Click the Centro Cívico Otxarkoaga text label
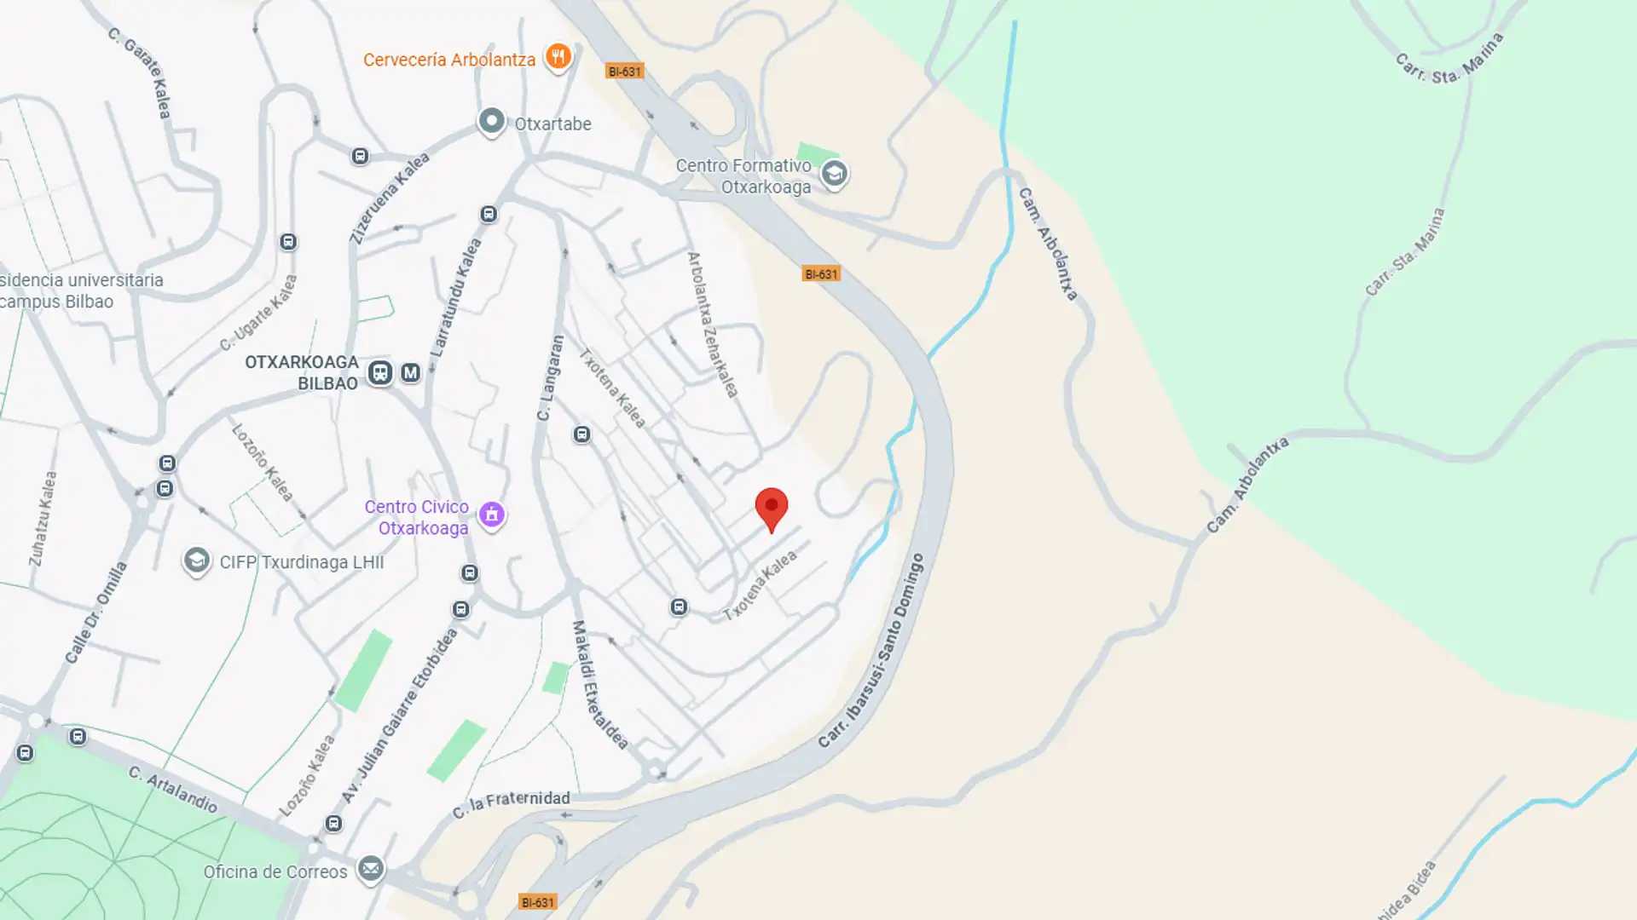Image resolution: width=1637 pixels, height=920 pixels. [416, 517]
